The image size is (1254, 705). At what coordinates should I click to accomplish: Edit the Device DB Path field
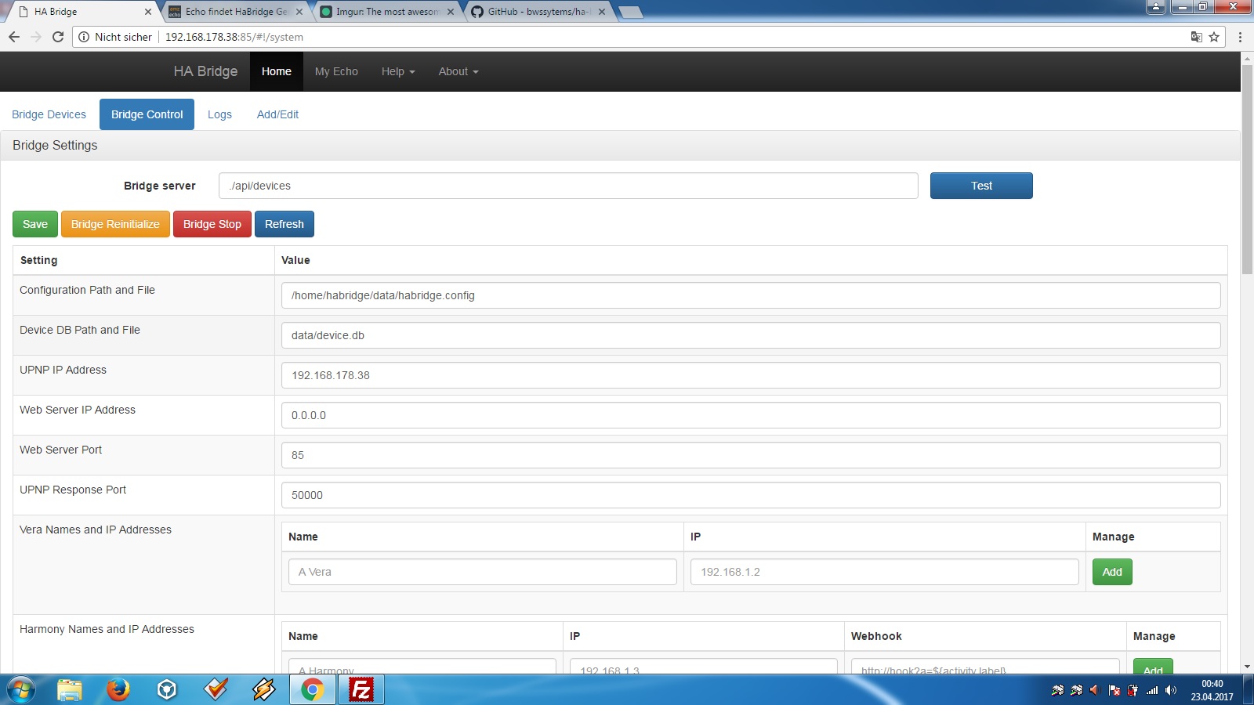pos(751,335)
